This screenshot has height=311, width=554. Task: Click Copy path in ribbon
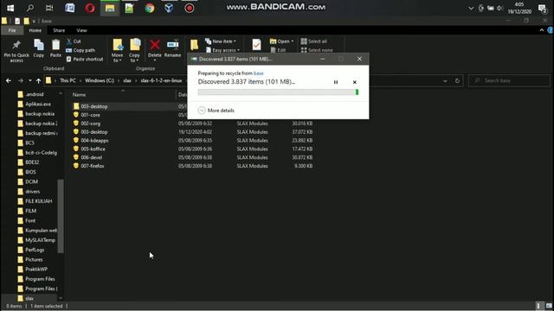[x=81, y=50]
